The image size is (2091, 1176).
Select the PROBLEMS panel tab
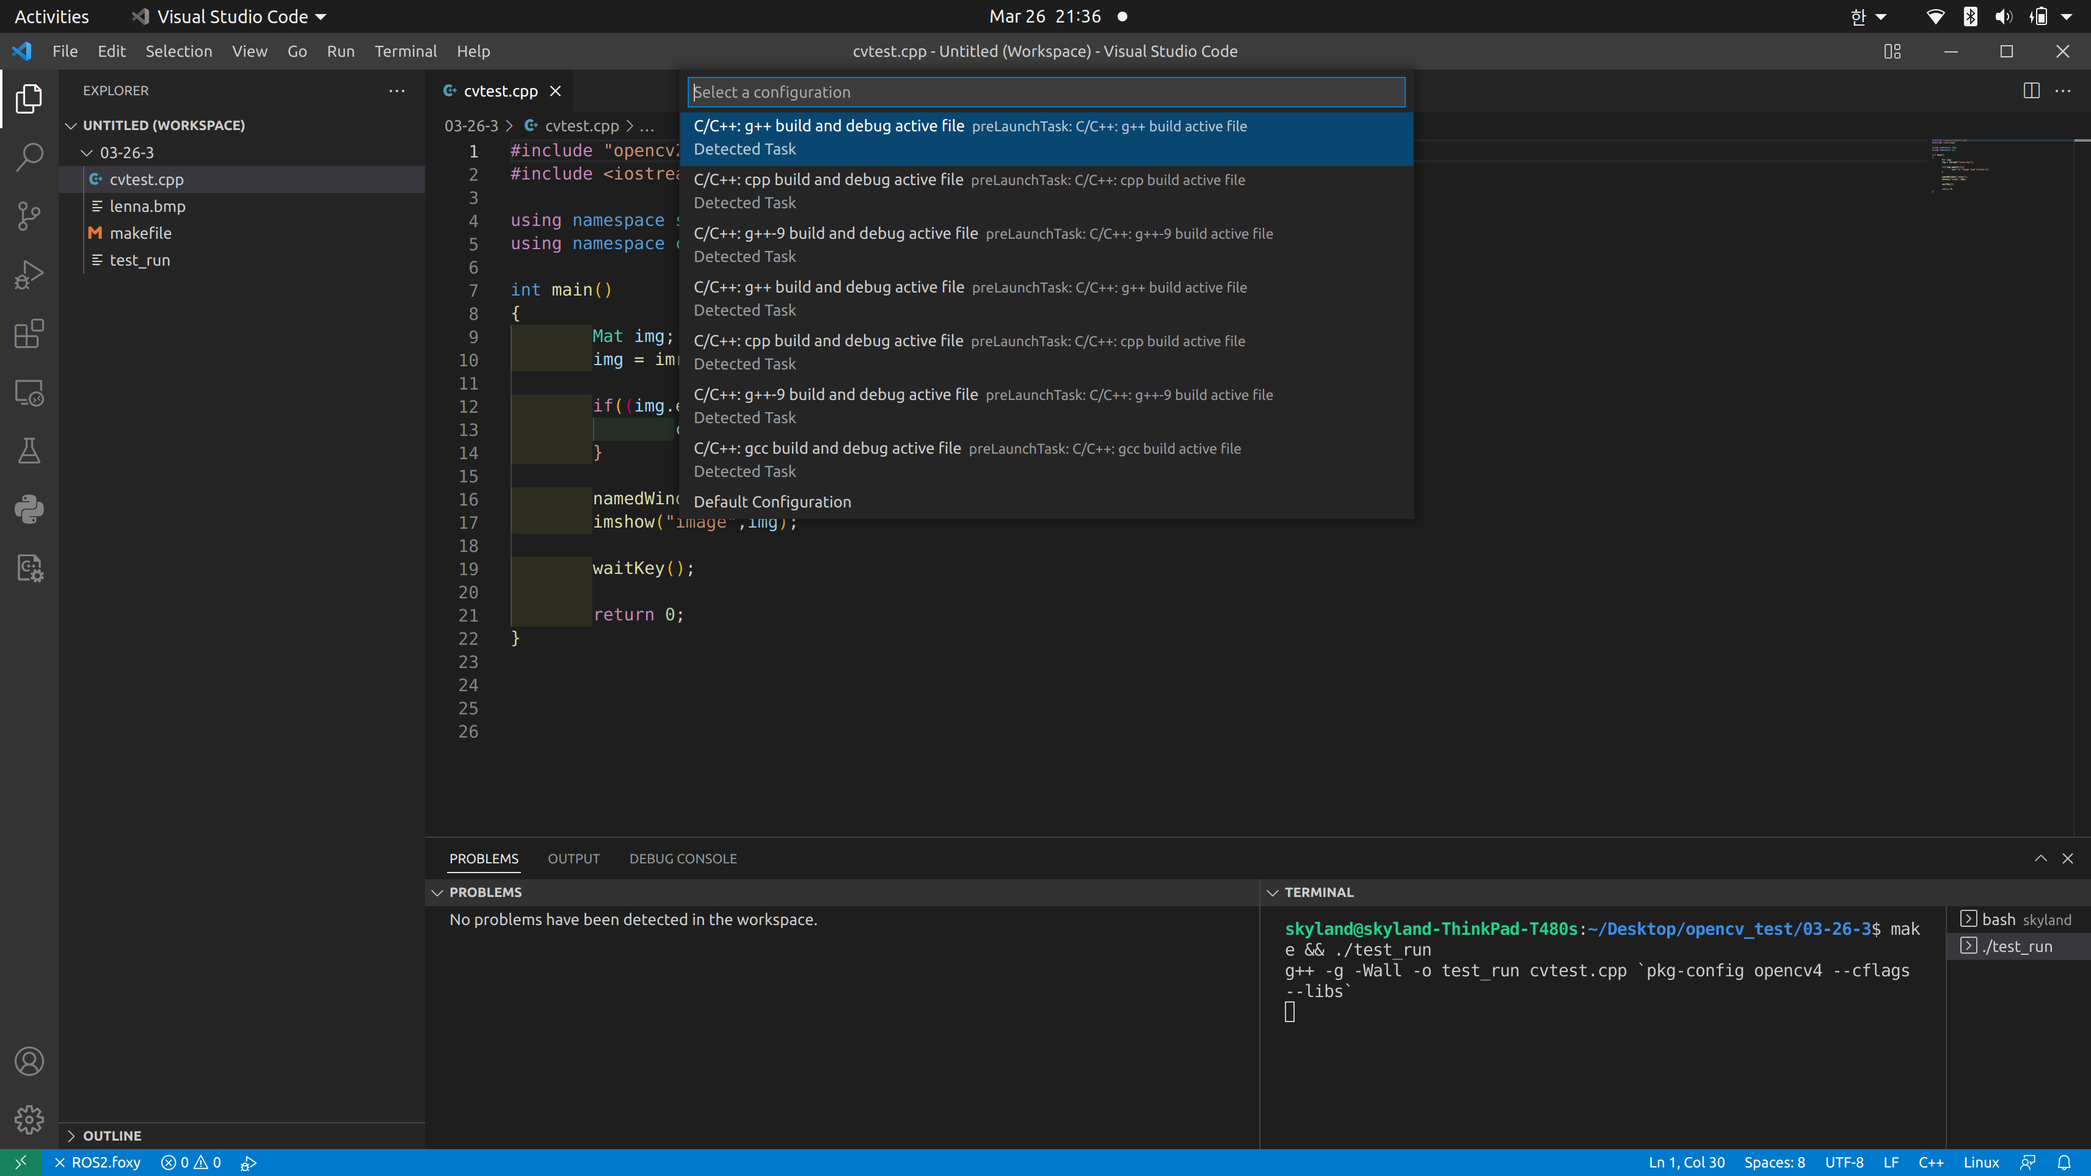tap(484, 858)
